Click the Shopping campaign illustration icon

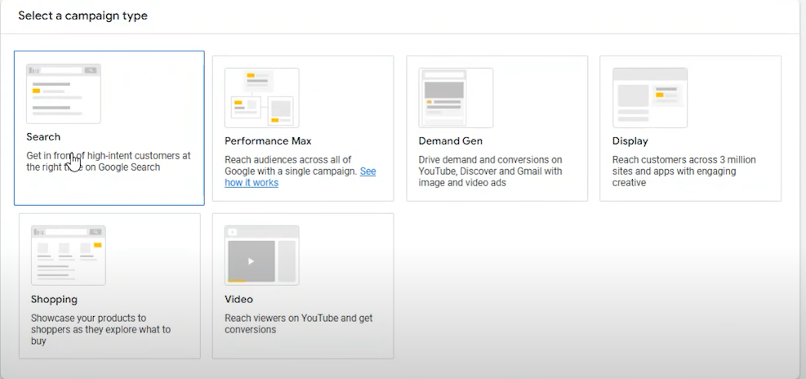[x=69, y=256]
